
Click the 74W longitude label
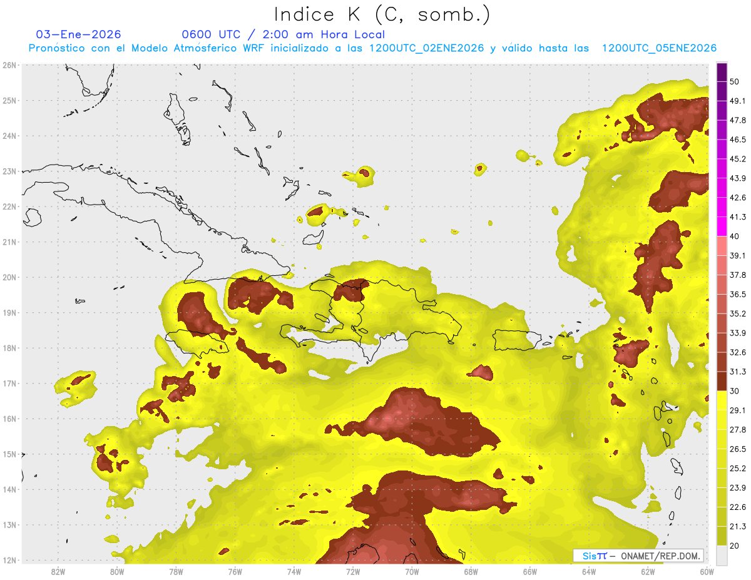tap(294, 571)
